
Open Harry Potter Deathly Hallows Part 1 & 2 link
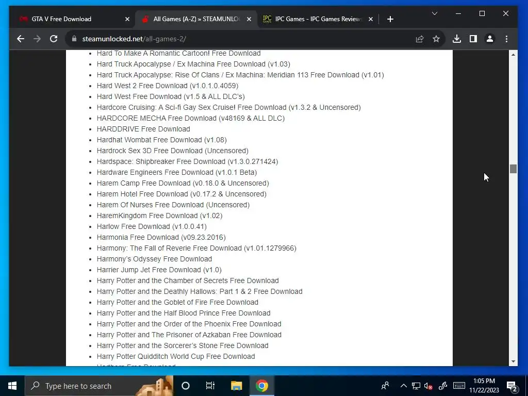tap(200, 291)
